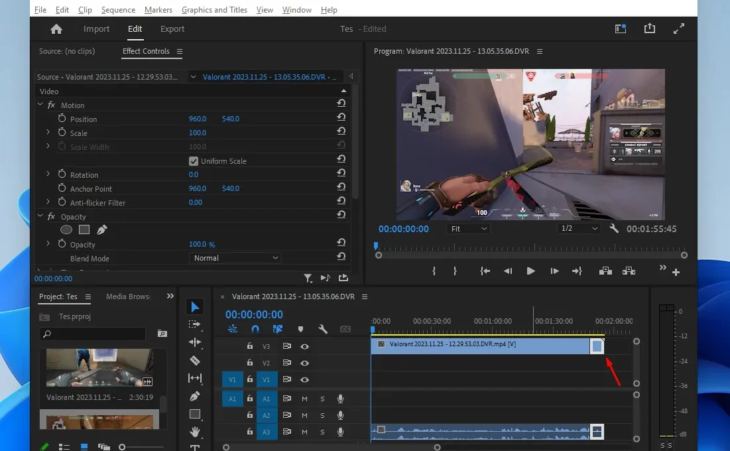Pick the Track Select Forward tool
The width and height of the screenshot is (730, 451).
click(x=195, y=324)
